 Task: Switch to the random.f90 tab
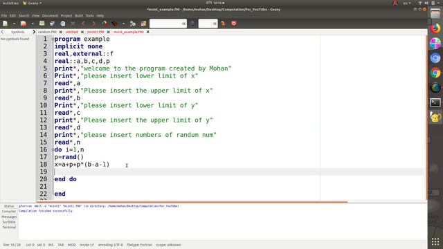pos(47,33)
